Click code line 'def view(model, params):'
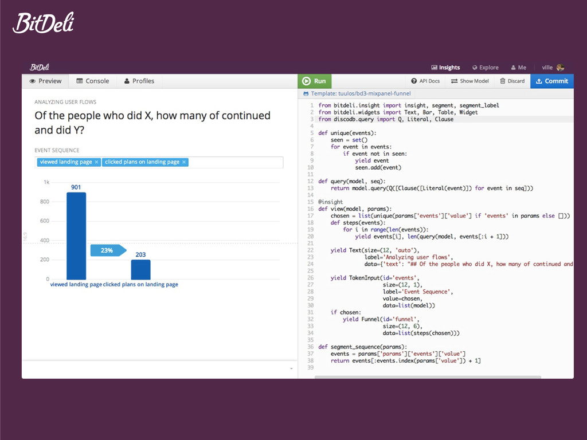This screenshot has width=587, height=440. point(354,209)
